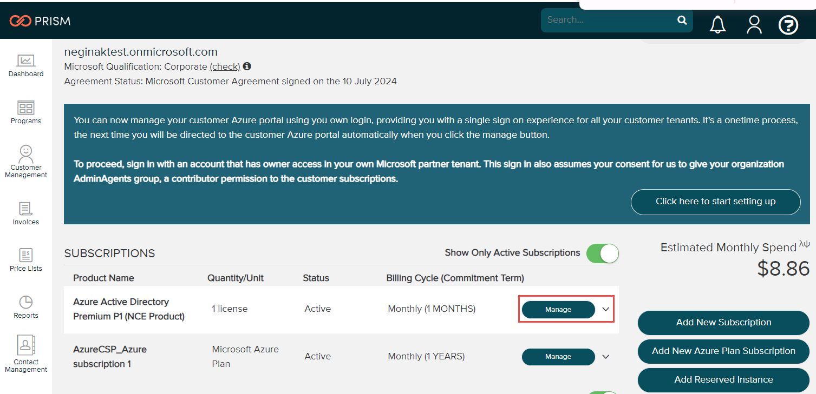Screen dimensions: 816x394
Task: Toggle Show Only Active Subscriptions switch
Action: click(602, 253)
